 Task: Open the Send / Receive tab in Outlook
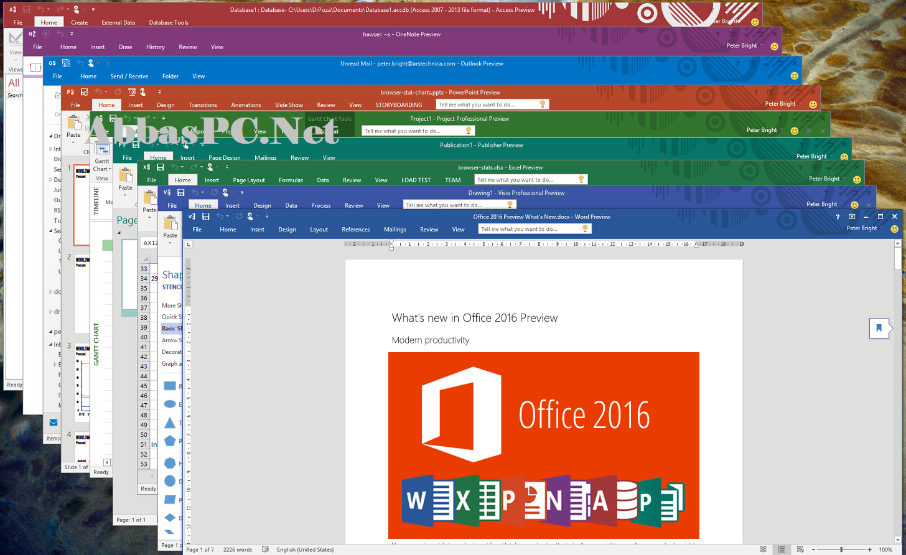click(129, 77)
